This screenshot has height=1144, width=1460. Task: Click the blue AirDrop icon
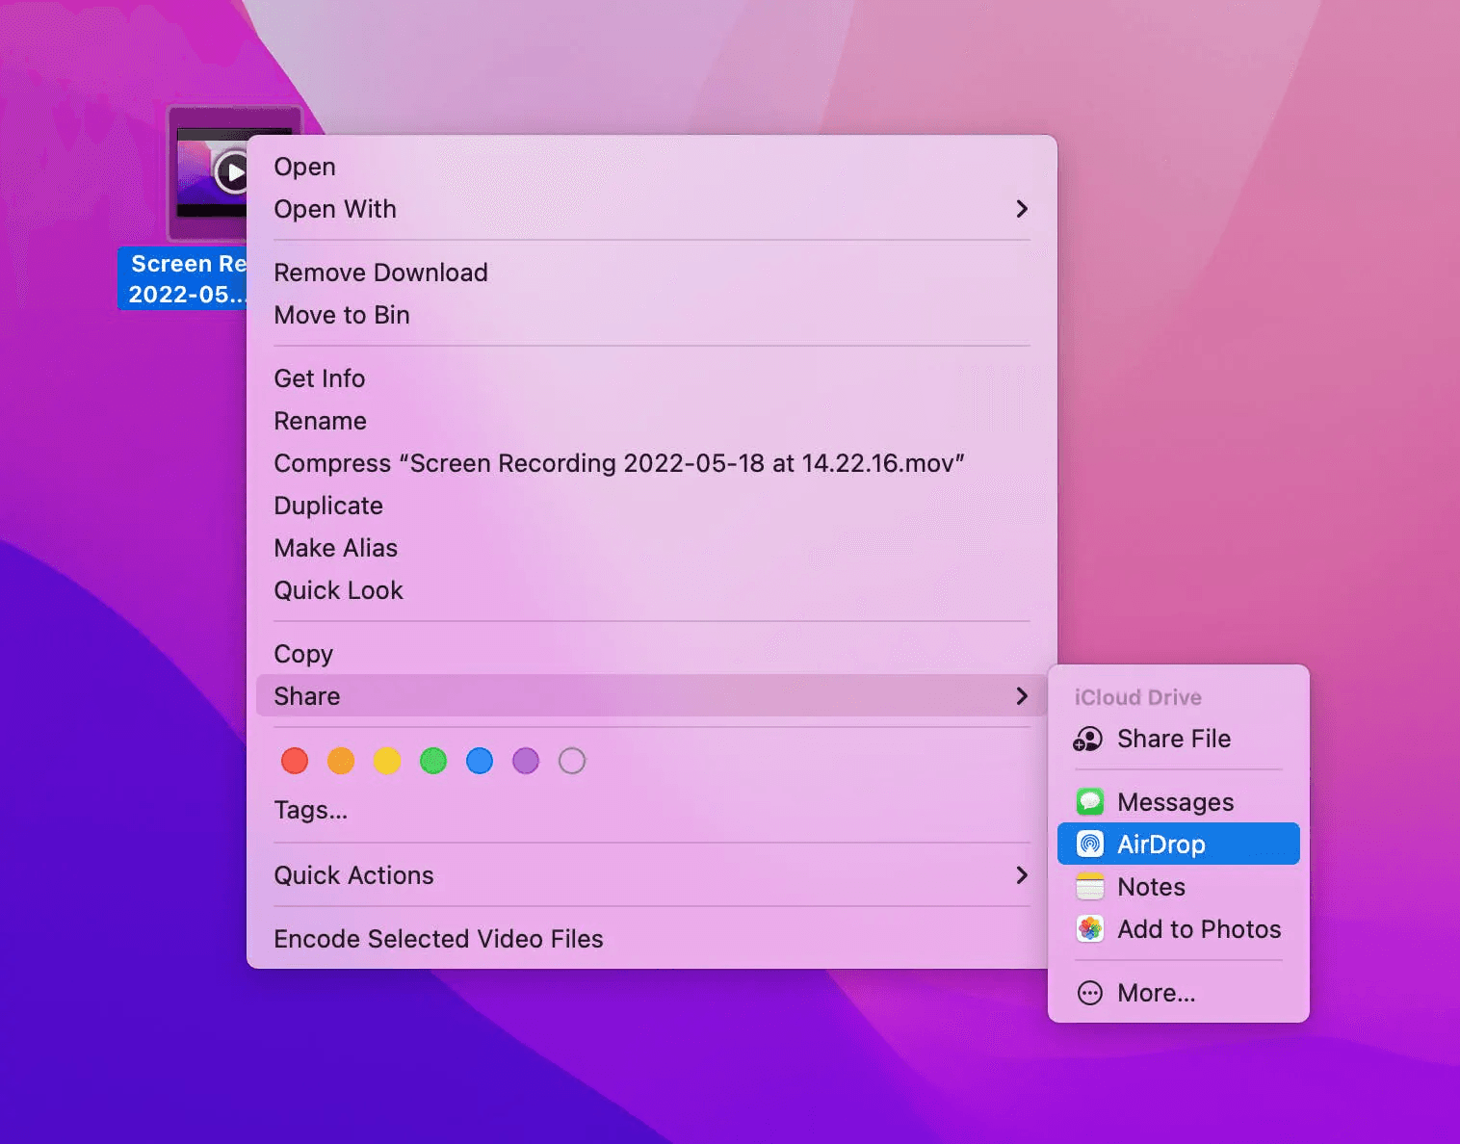(1089, 844)
